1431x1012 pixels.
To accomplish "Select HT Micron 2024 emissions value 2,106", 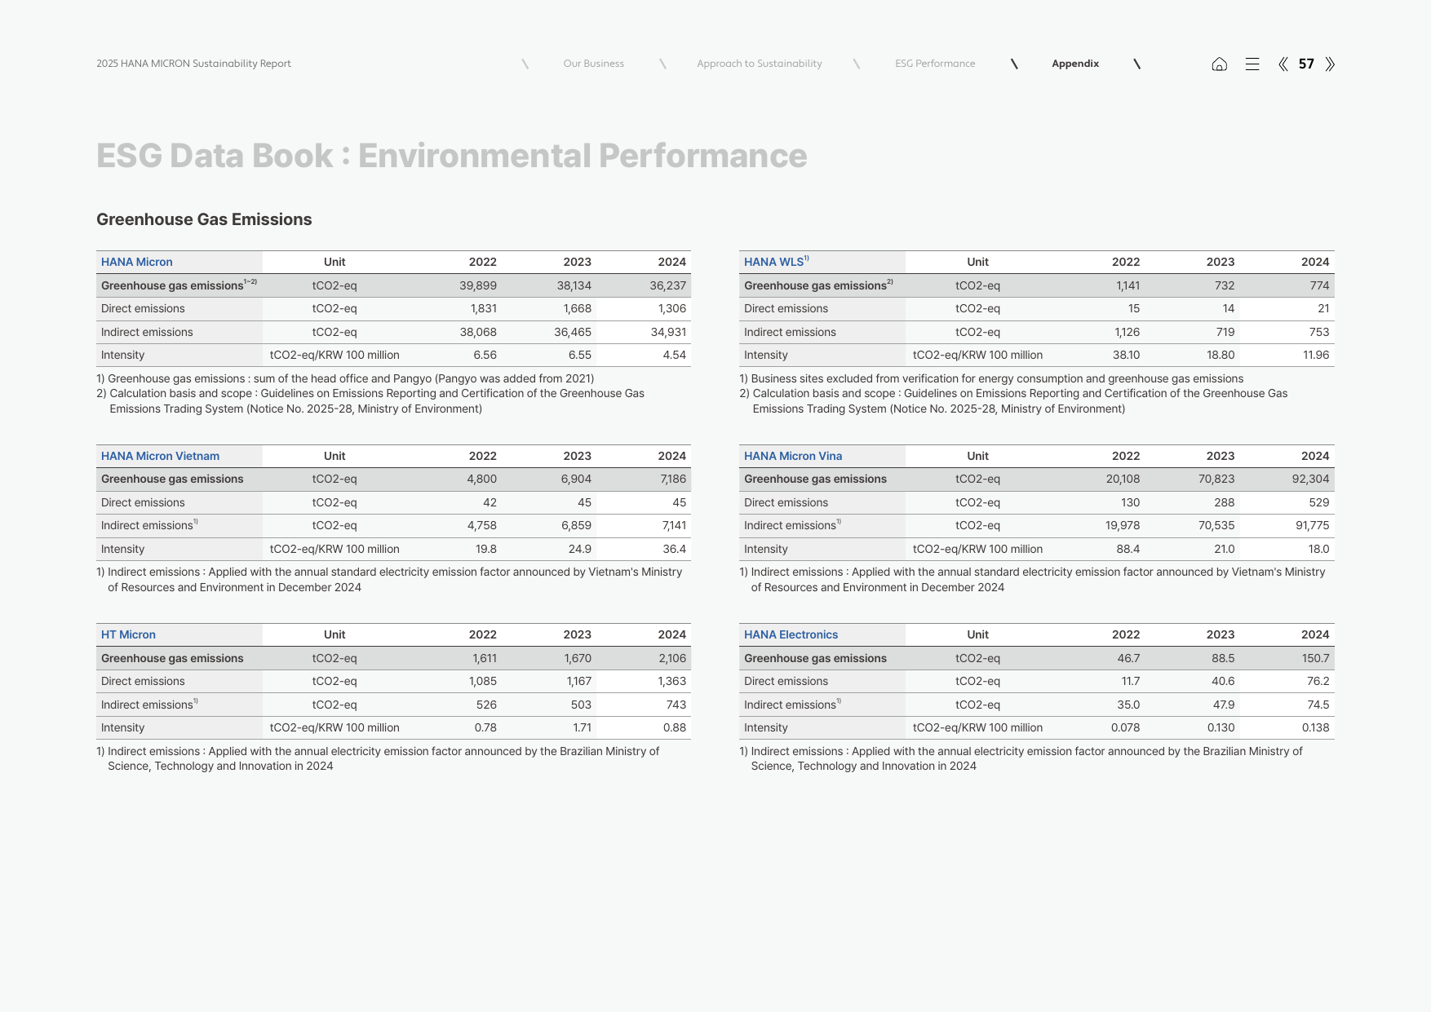I will pyautogui.click(x=672, y=658).
